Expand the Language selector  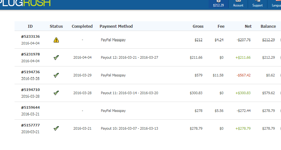274,4
